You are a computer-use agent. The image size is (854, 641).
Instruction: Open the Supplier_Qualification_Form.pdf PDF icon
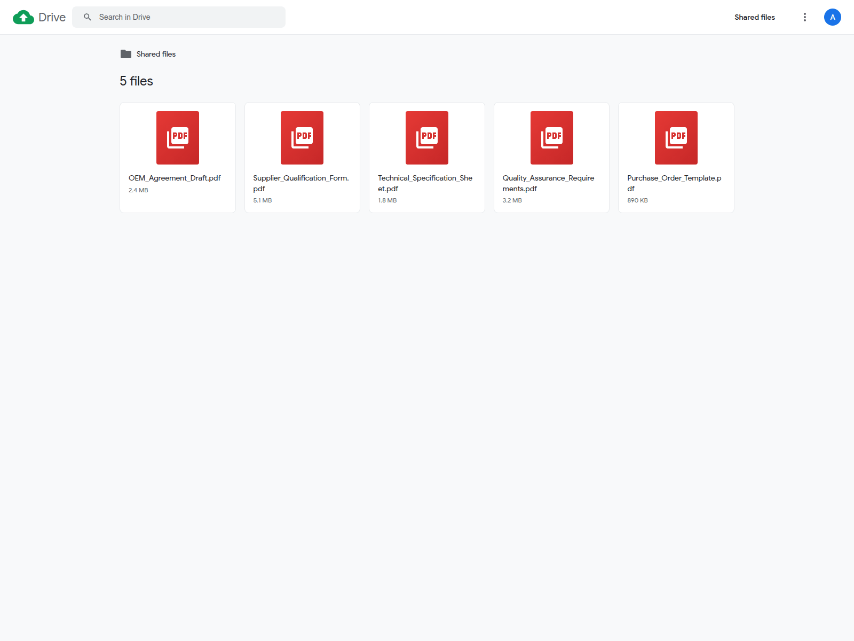tap(302, 138)
